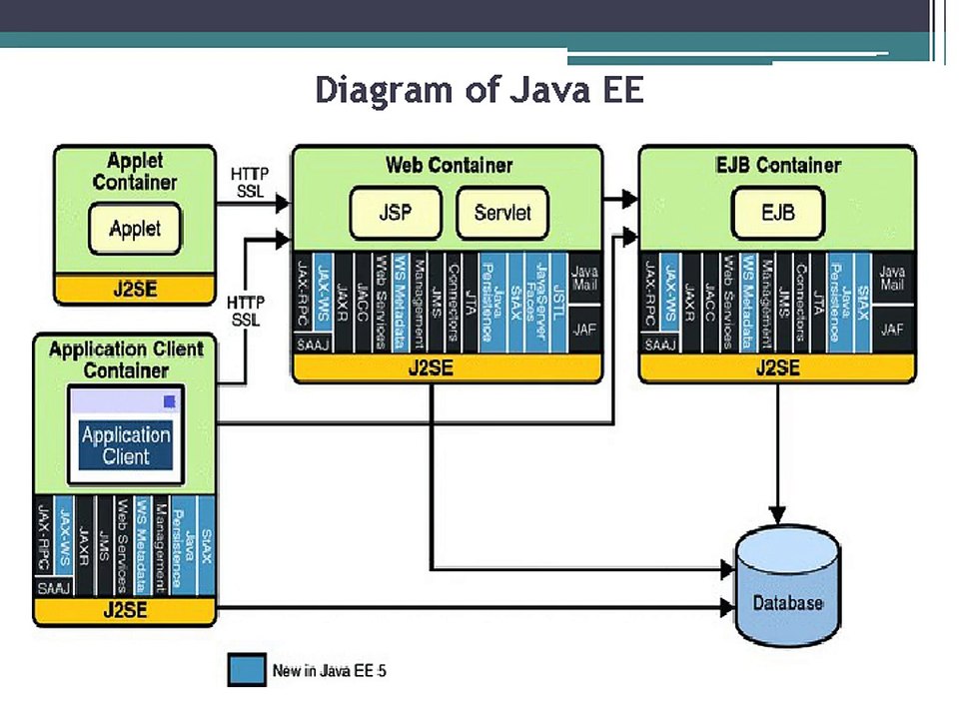Click Java Mail in the Web Container
This screenshot has width=959, height=719.
click(584, 279)
